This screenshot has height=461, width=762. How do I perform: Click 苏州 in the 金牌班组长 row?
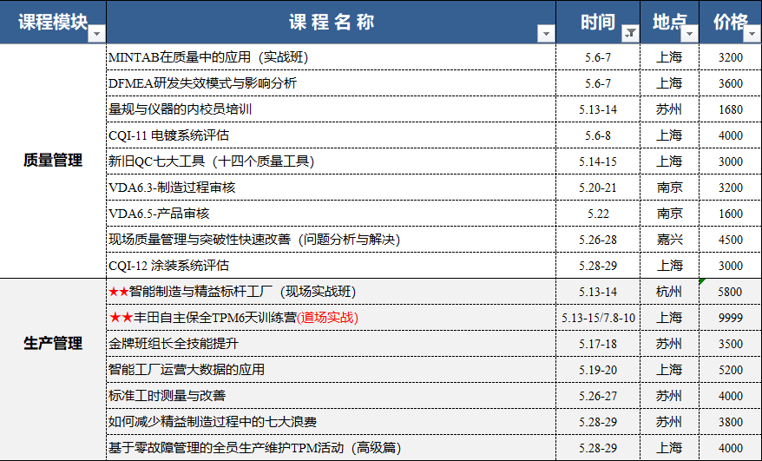[669, 344]
